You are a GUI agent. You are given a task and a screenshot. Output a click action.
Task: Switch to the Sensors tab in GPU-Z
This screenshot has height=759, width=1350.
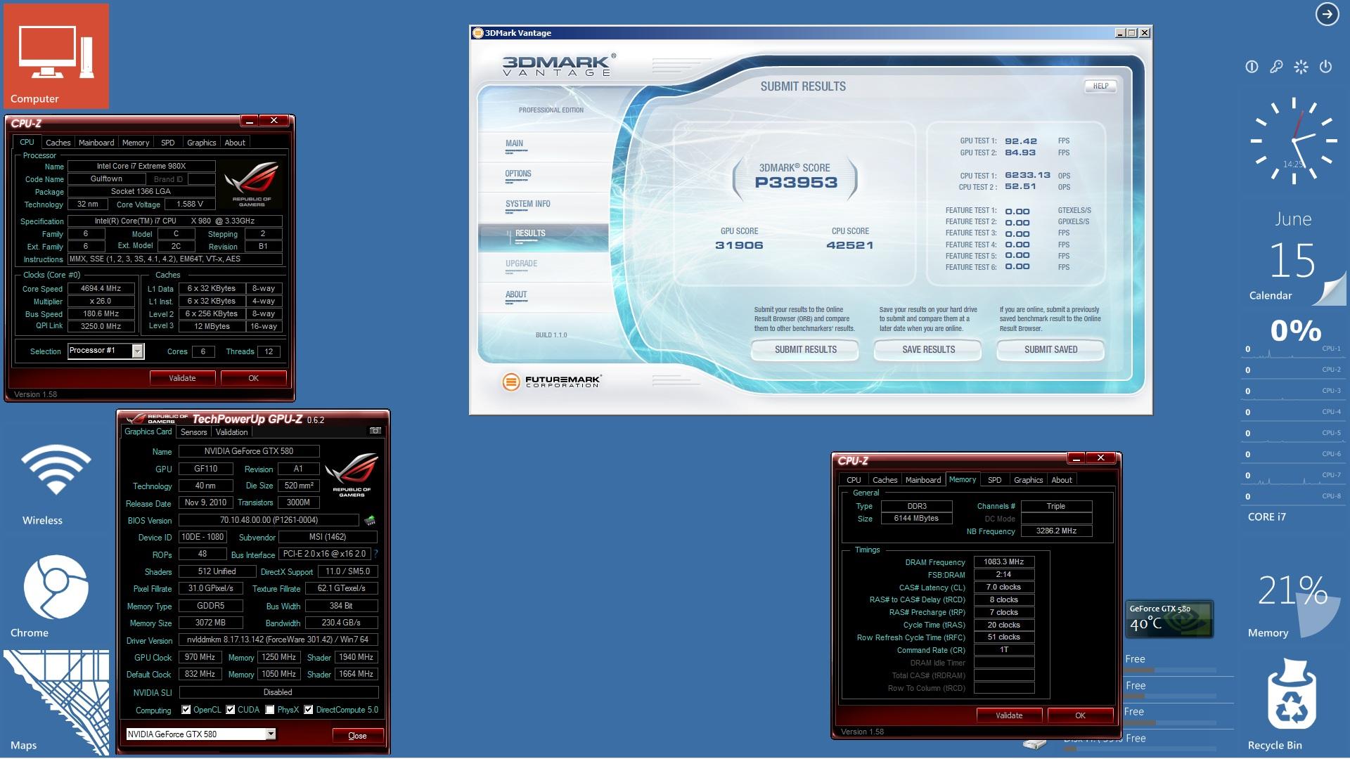pyautogui.click(x=193, y=432)
